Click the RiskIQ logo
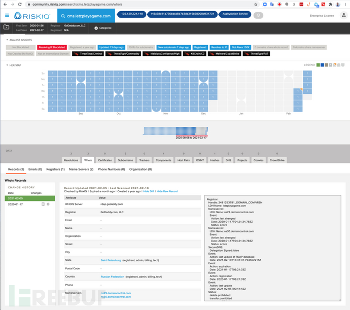 [32, 16]
